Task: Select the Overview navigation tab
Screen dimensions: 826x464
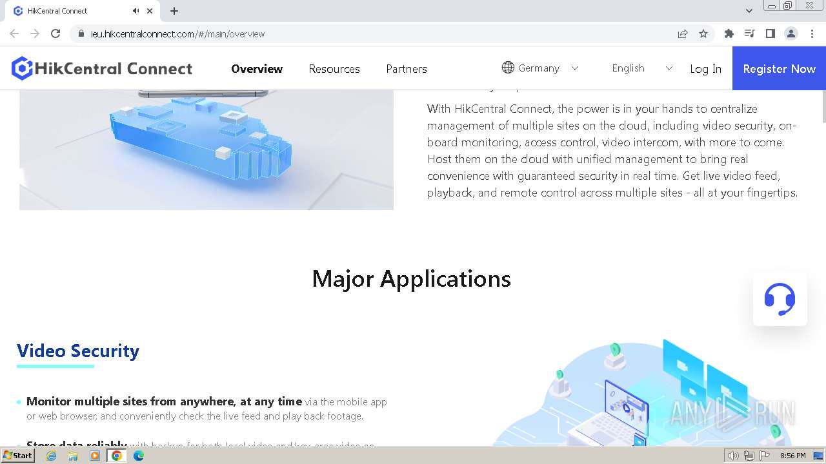Action: 257,69
